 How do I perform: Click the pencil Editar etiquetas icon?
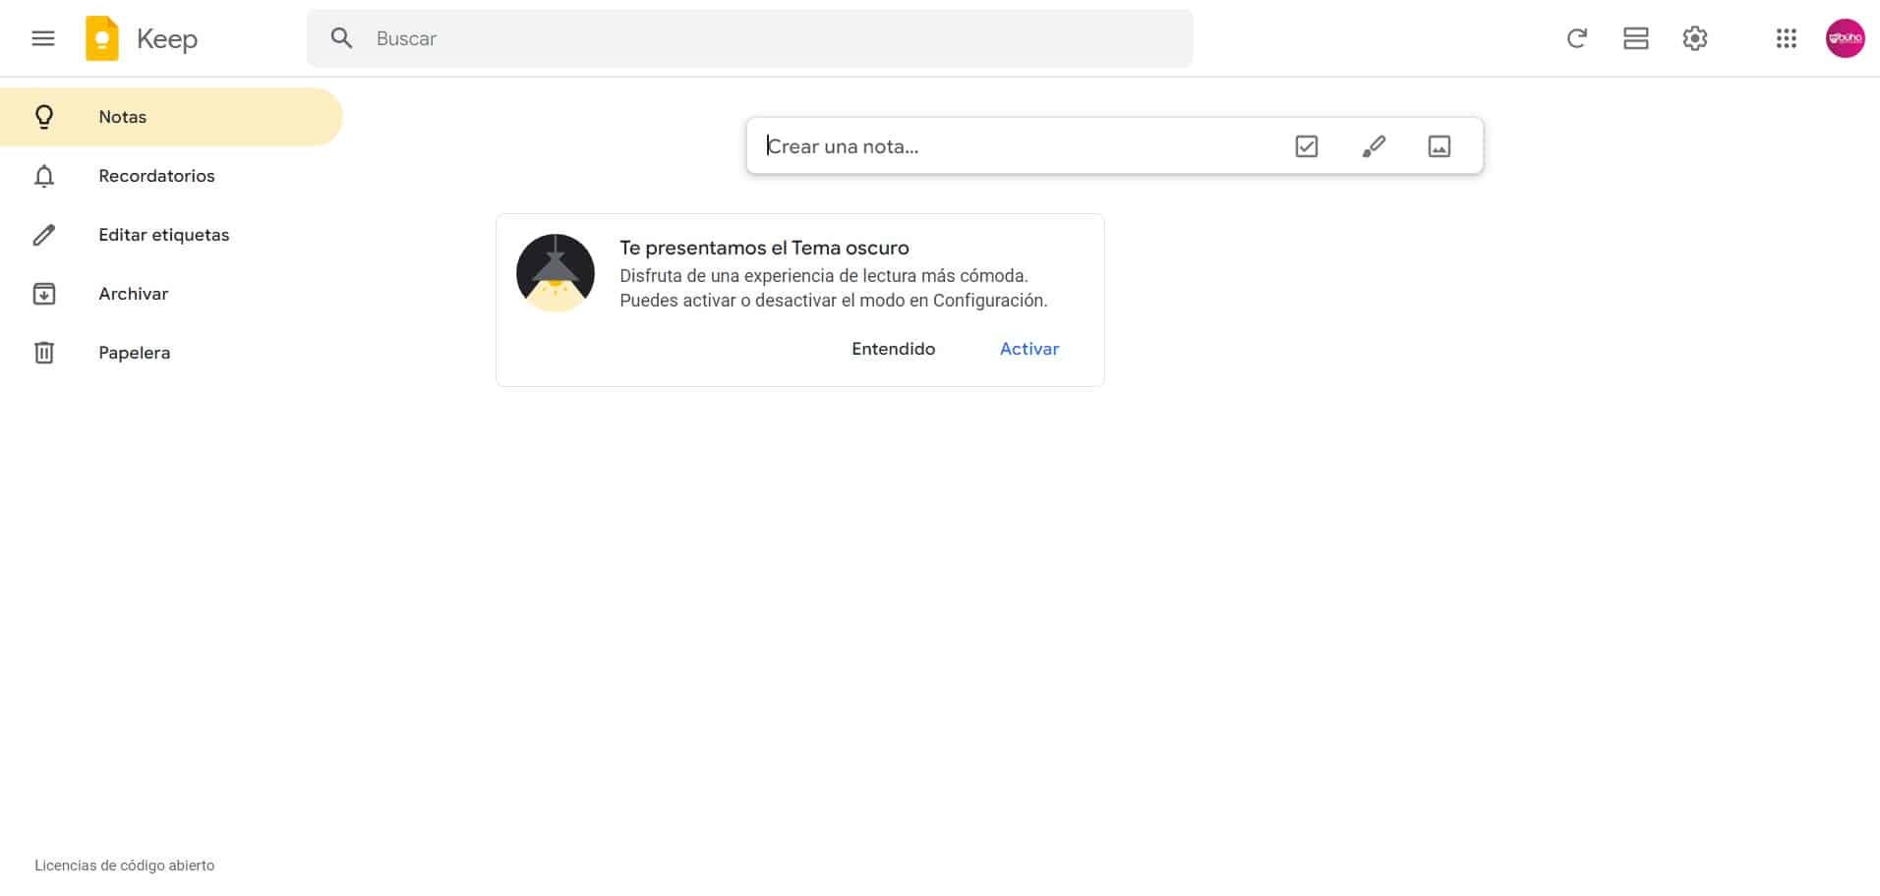tap(44, 235)
